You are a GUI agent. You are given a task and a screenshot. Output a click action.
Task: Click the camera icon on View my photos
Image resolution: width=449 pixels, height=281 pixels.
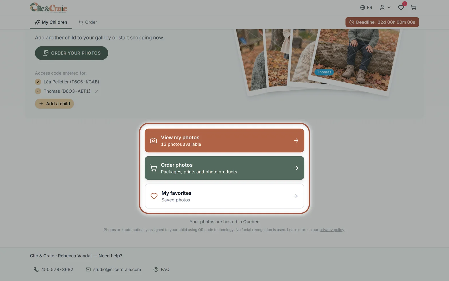(153, 140)
